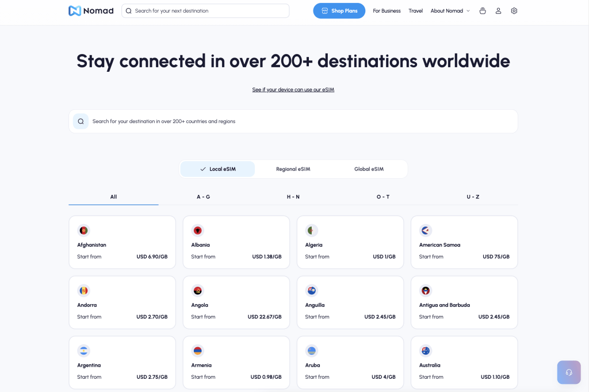Open the user account profile icon
Image resolution: width=589 pixels, height=392 pixels.
(498, 11)
